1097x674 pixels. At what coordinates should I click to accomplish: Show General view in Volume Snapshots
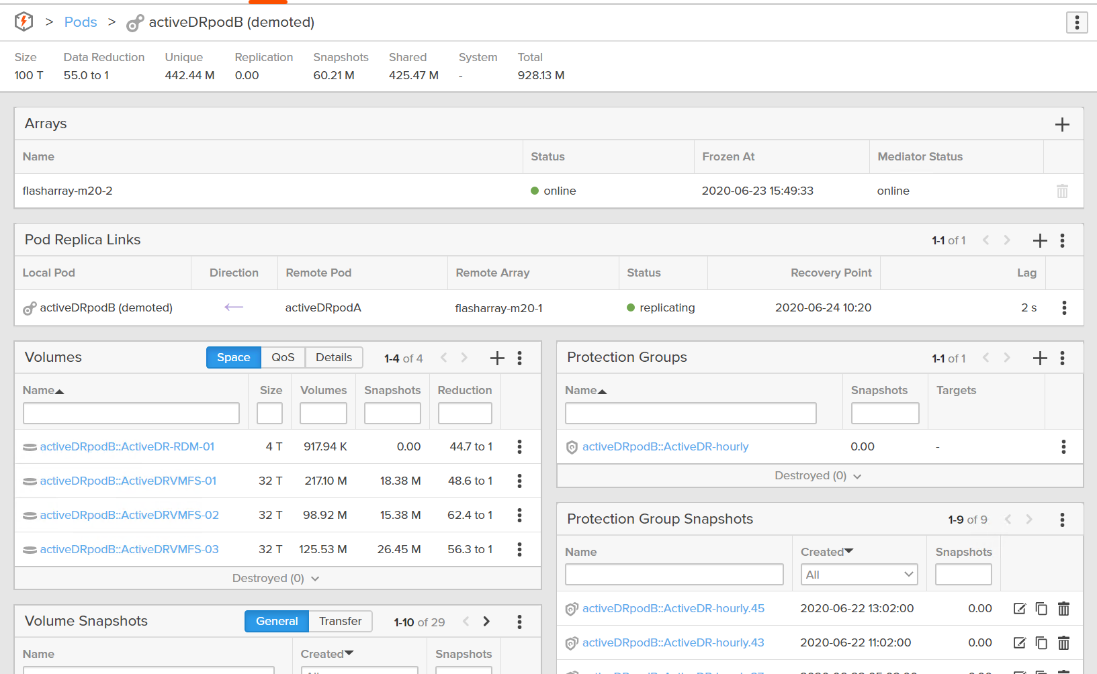277,621
